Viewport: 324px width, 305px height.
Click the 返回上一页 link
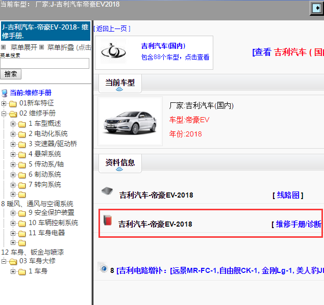[x=112, y=29]
